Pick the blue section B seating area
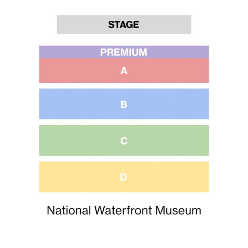This screenshot has height=248, width=248. [124, 104]
